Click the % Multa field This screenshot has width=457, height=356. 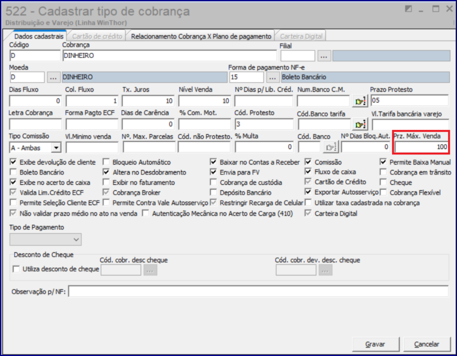pyautogui.click(x=264, y=147)
